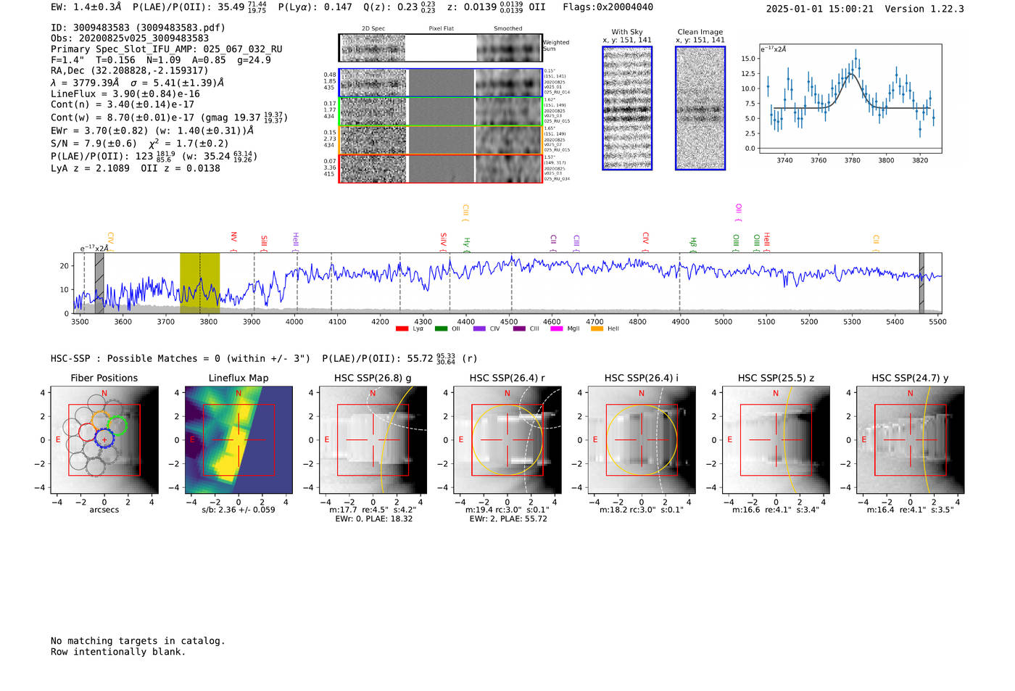Image resolution: width=1015 pixels, height=691 pixels.
Task: Click the red fiber circle in Fiber Positions
Action: tap(87, 433)
